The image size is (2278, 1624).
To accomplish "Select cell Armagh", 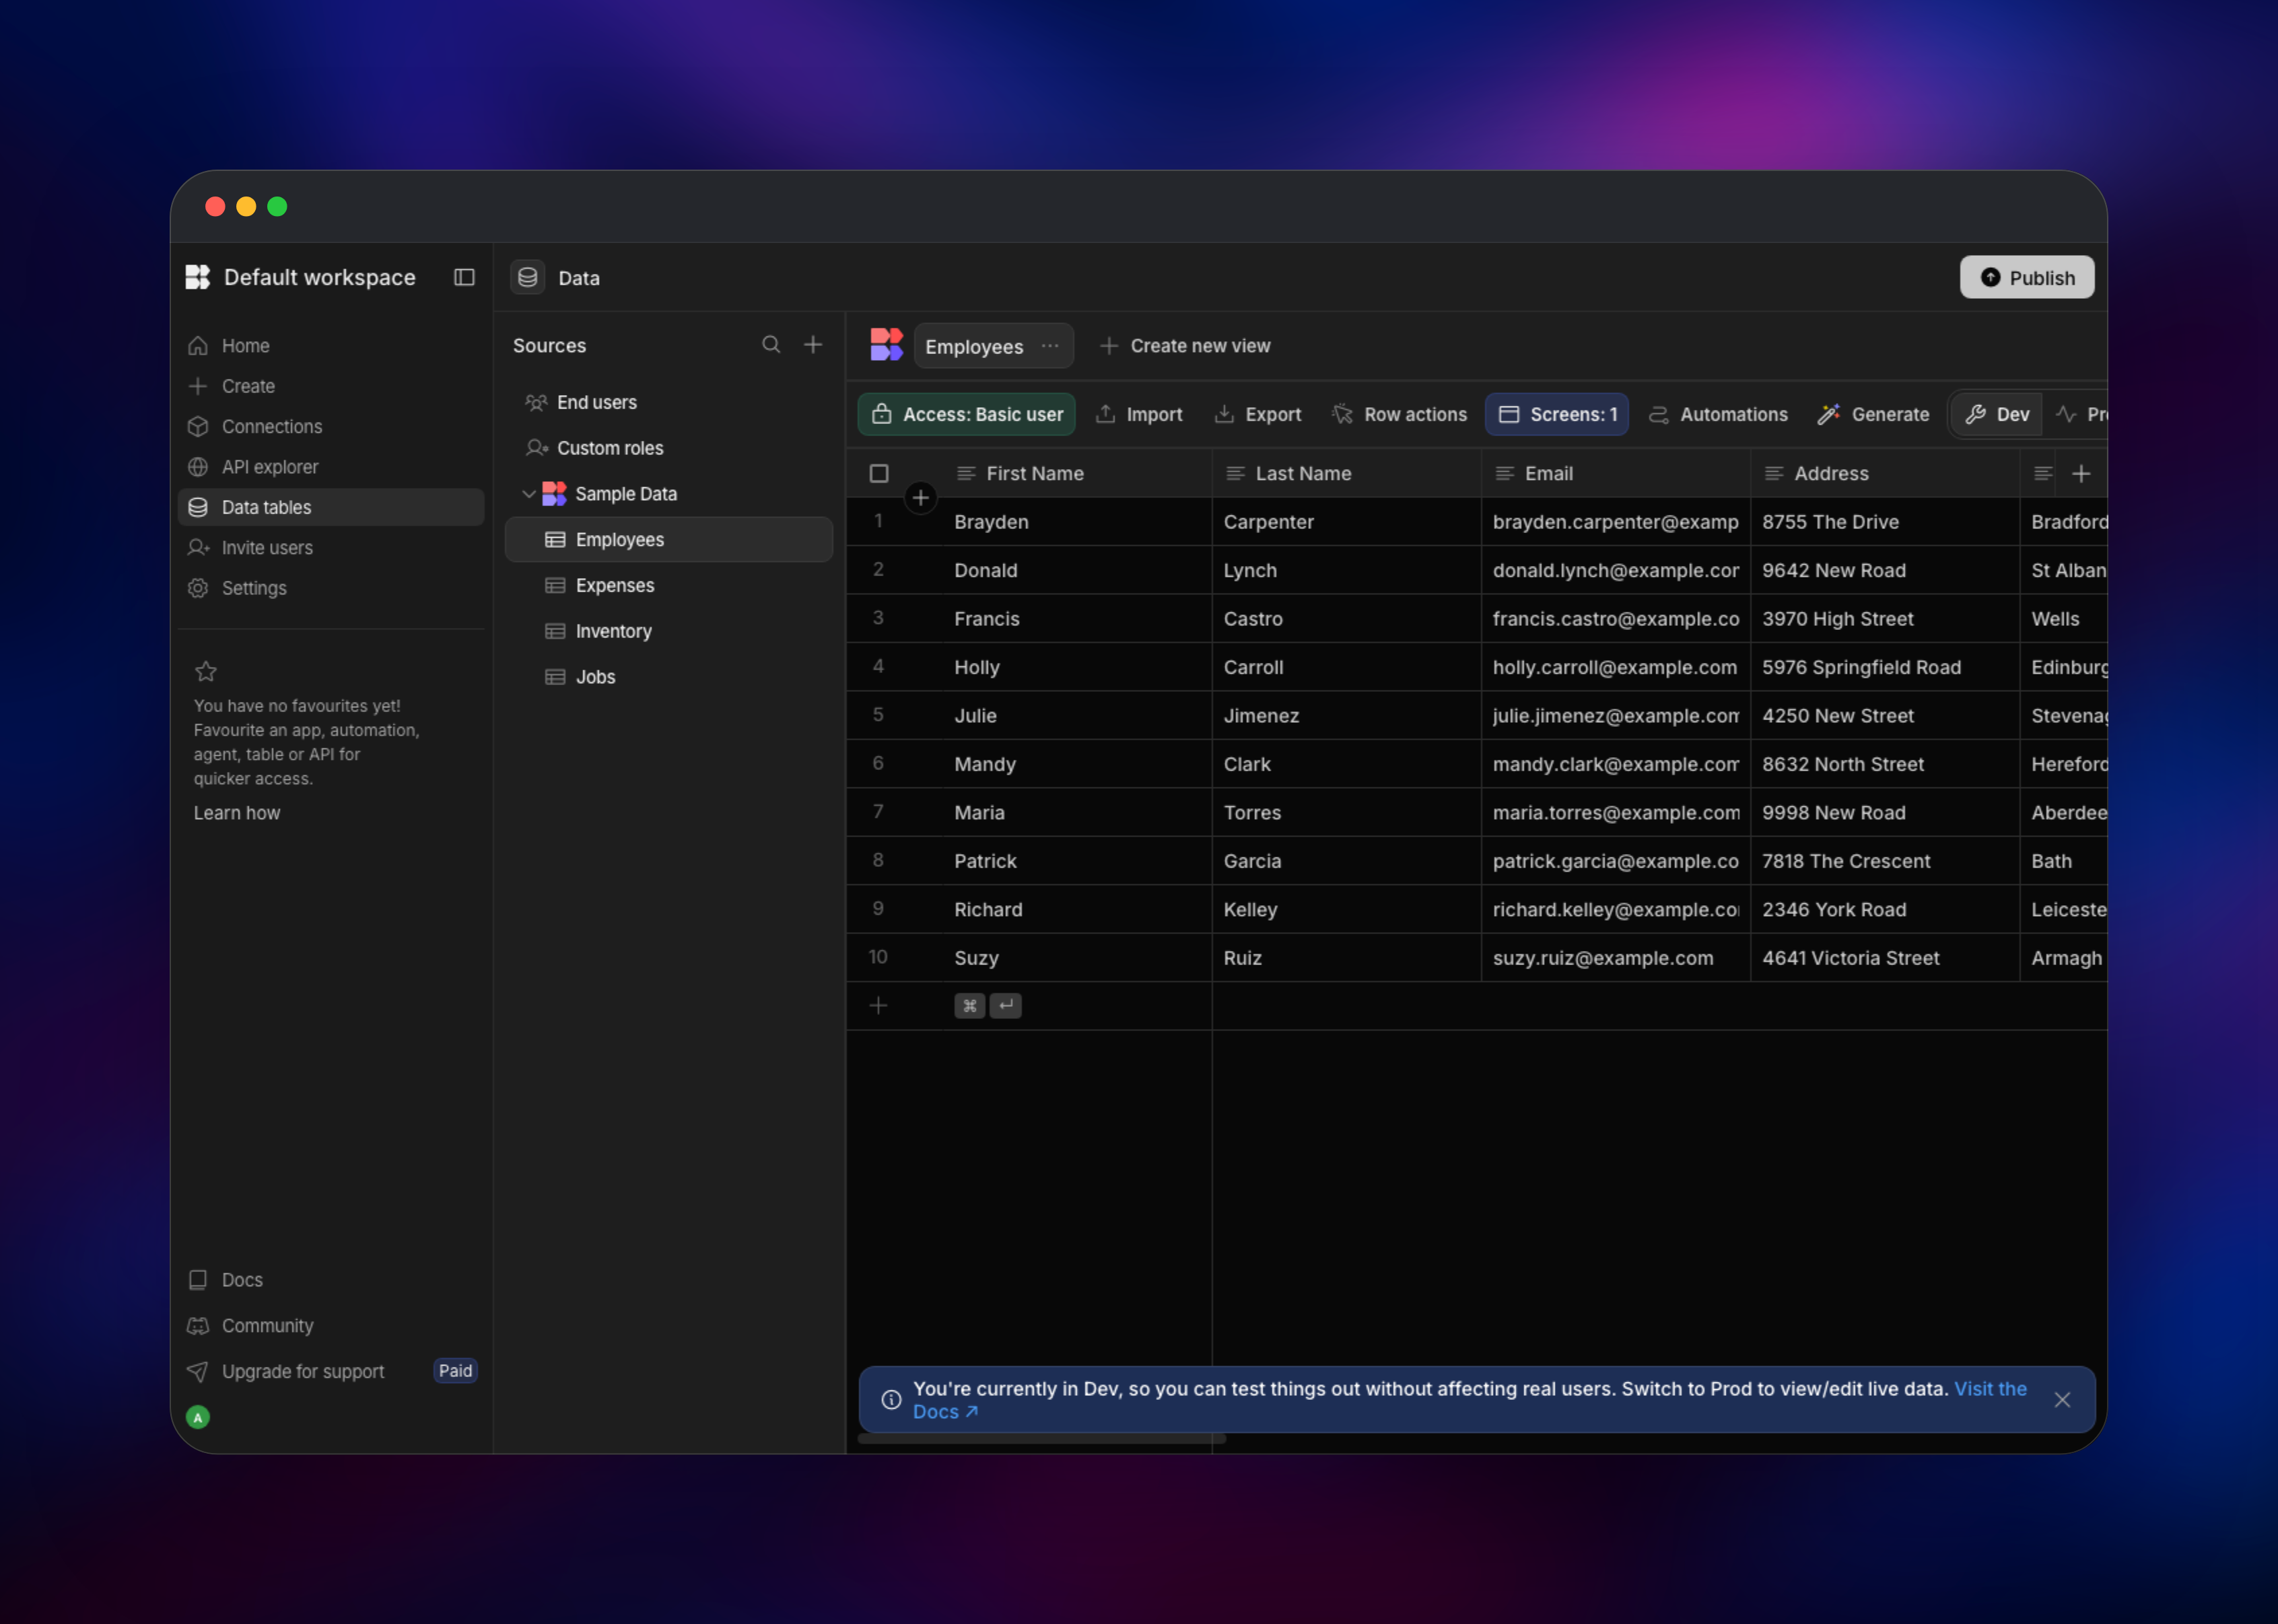I will coord(2064,959).
